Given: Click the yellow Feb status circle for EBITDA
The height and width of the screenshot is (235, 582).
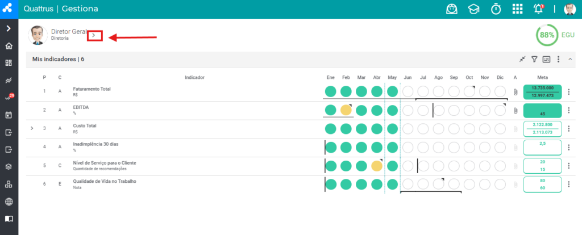Looking at the screenshot, I should 346,110.
